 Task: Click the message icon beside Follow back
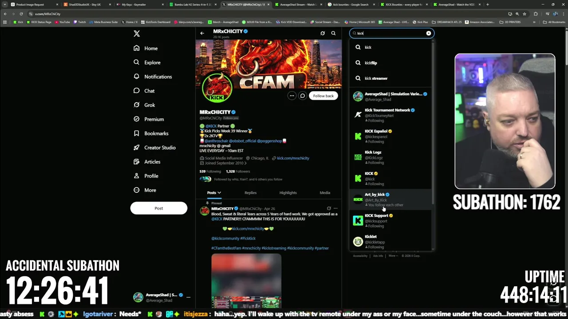(303, 96)
